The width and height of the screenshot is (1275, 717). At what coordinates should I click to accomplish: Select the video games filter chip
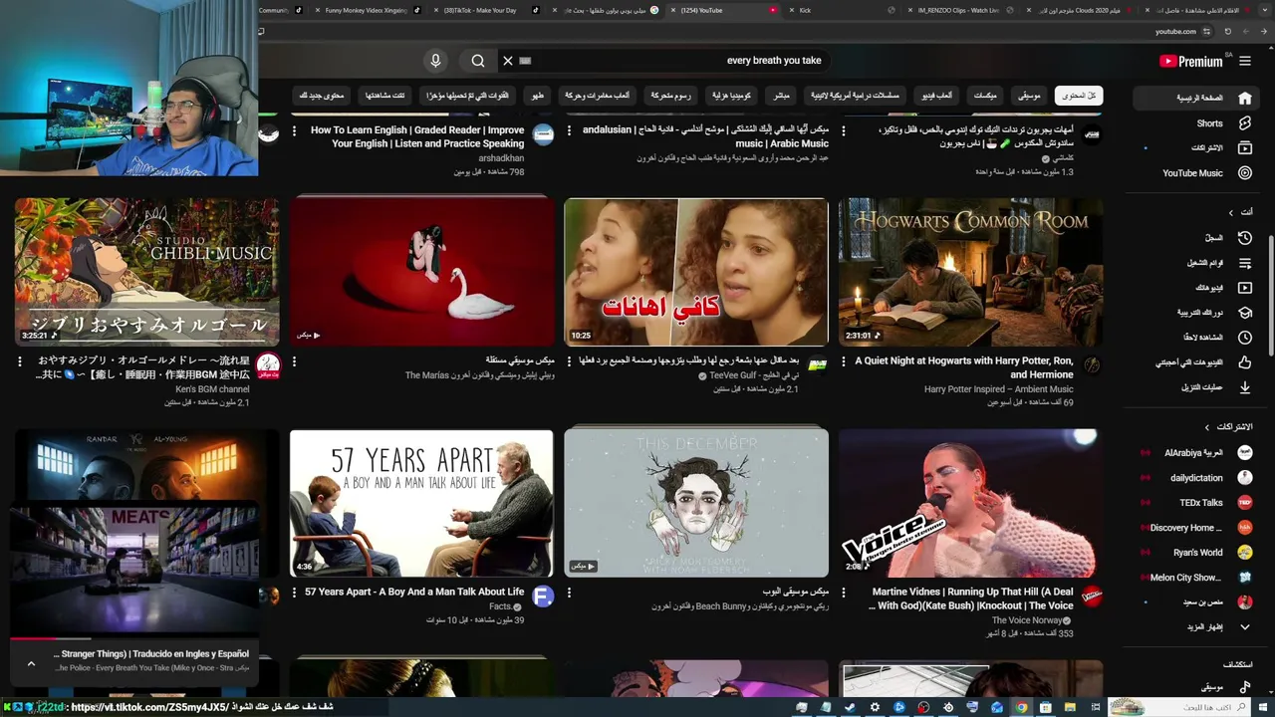[x=935, y=96]
